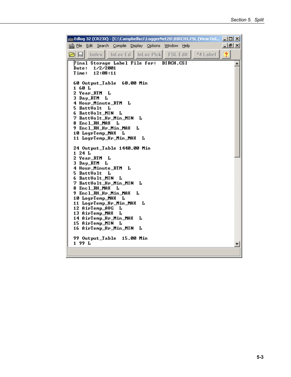Image resolution: width=291 pixels, height=377 pixels.
Task: Click the Open file folder icon
Action: (x=72, y=55)
